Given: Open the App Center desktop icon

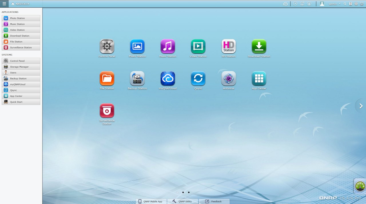Looking at the screenshot, I should (x=259, y=78).
